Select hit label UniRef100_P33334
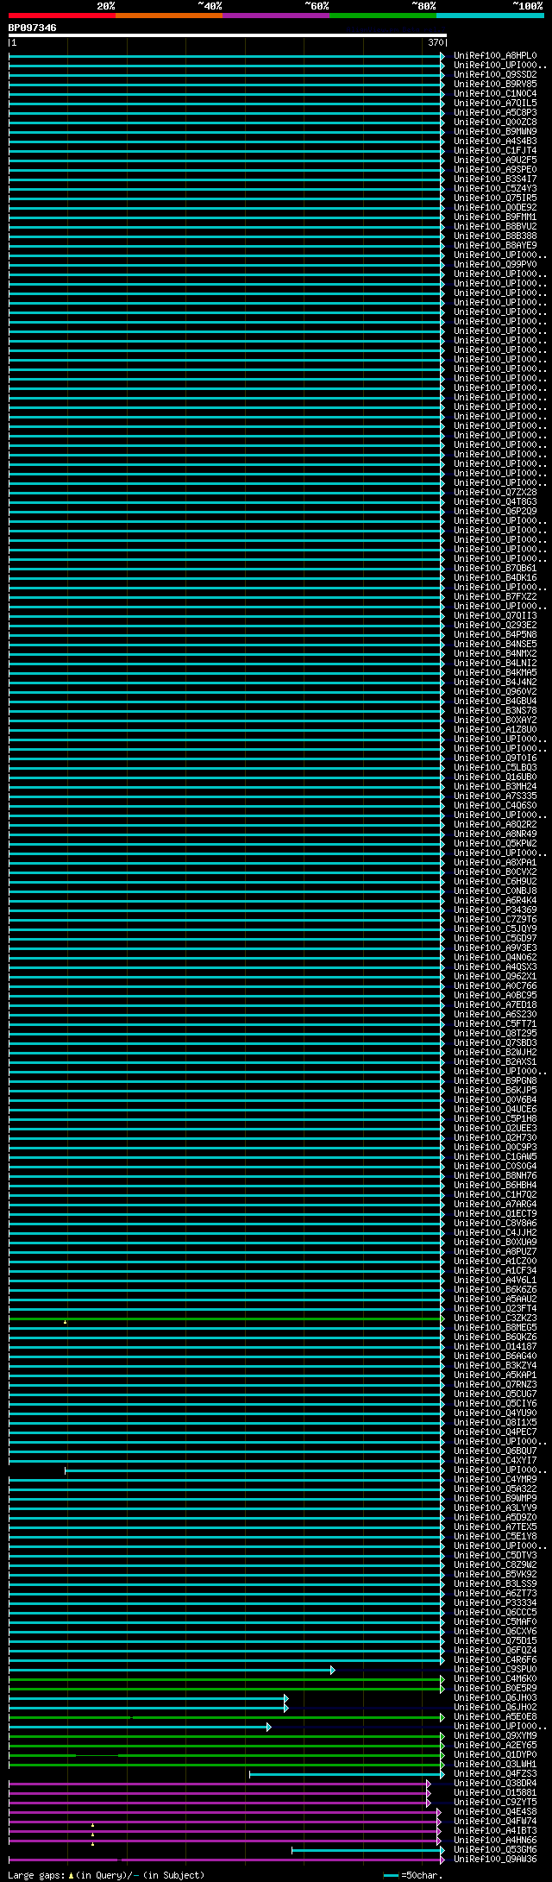Image resolution: width=552 pixels, height=1882 pixels. coord(495,1603)
